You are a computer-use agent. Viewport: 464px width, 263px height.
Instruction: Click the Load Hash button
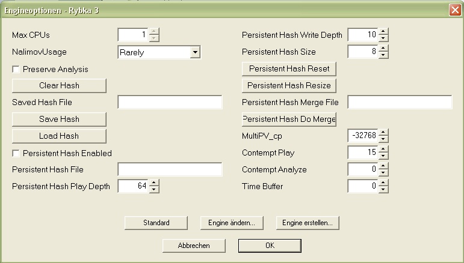click(x=59, y=136)
